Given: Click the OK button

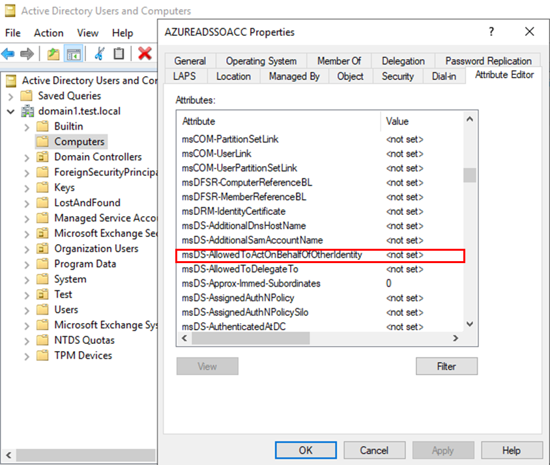Looking at the screenshot, I should [x=306, y=450].
